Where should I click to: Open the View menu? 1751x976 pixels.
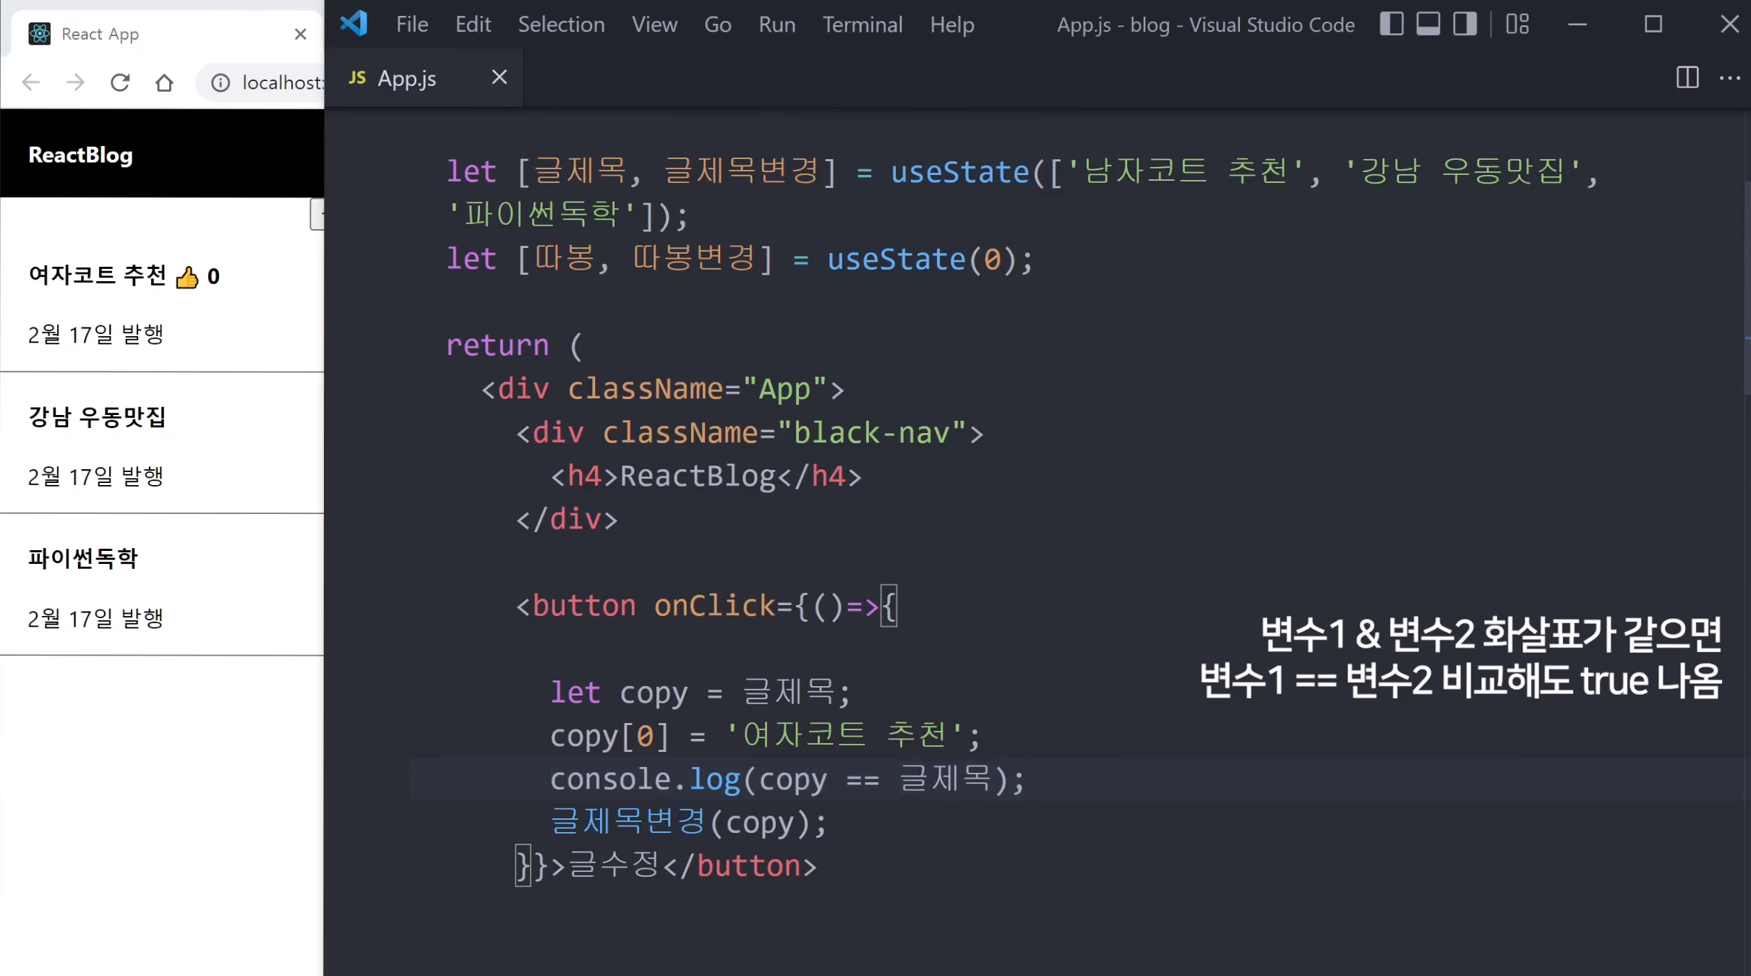coord(654,25)
